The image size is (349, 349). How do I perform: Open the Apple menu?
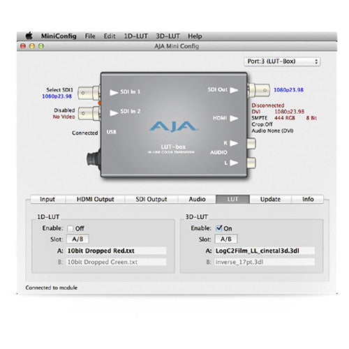[x=29, y=36]
